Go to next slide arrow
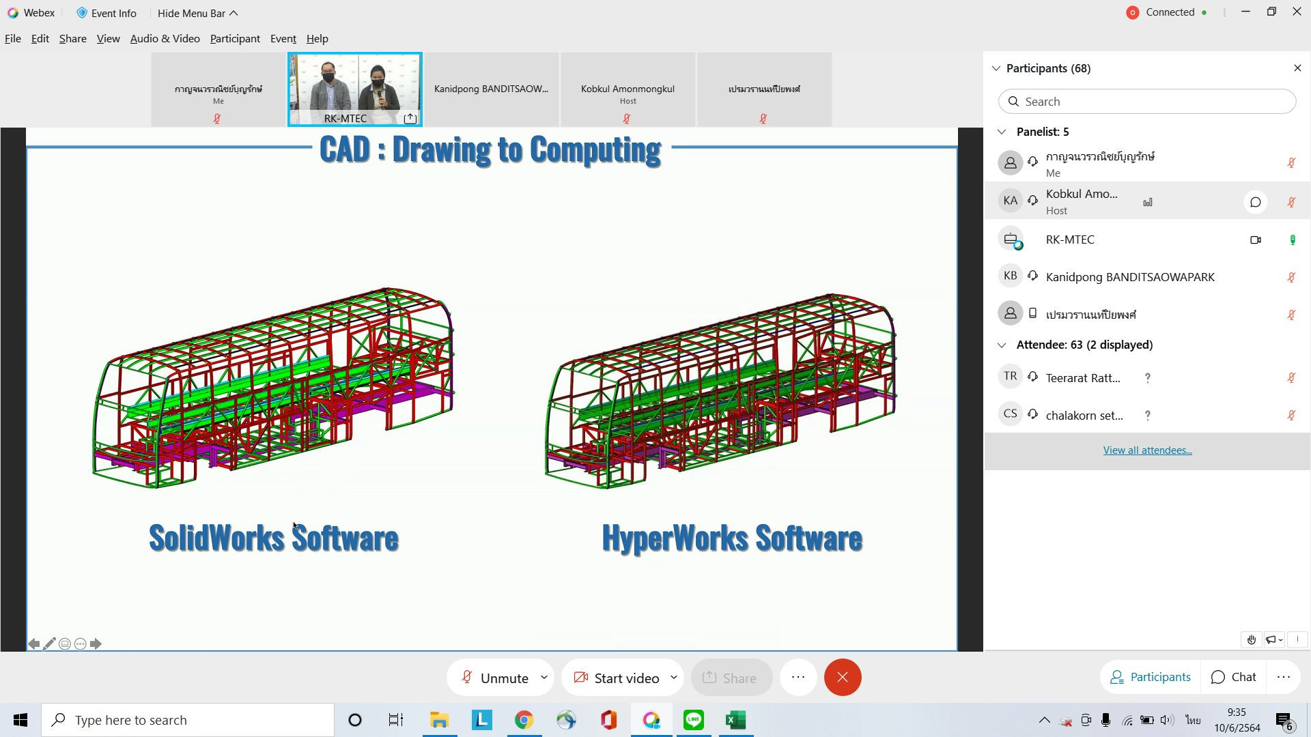This screenshot has height=737, width=1311. (96, 644)
